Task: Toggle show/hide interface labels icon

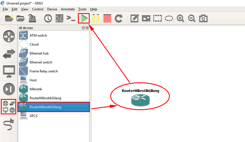Action: 60,18
